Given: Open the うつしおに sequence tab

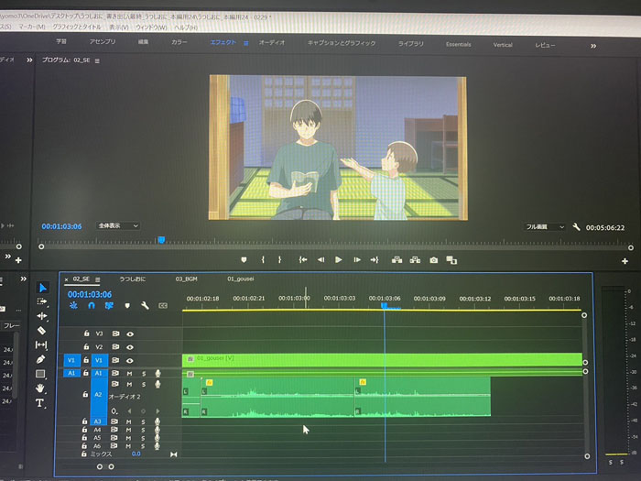Looking at the screenshot, I should 133,279.
